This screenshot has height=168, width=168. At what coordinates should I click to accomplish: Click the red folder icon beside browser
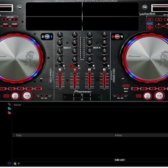9,113
